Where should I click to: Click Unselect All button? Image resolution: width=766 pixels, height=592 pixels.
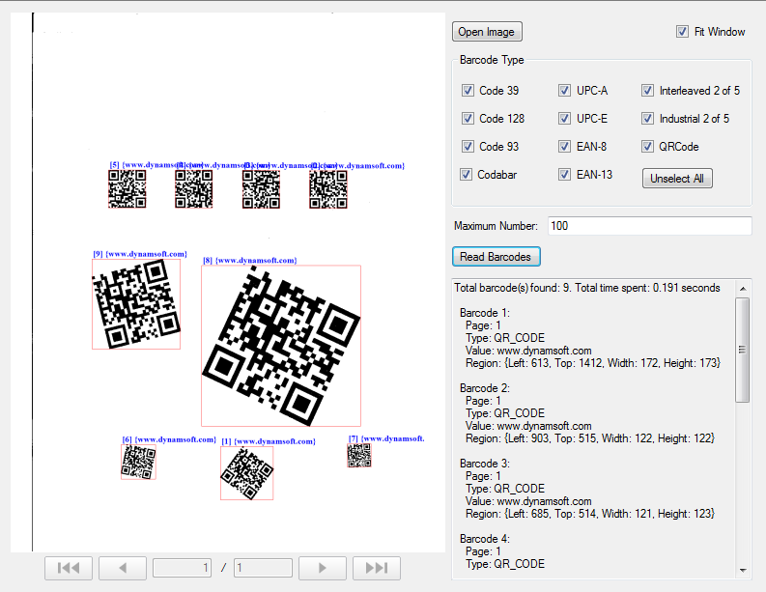point(677,179)
